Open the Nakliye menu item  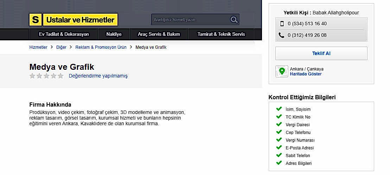click(x=114, y=34)
